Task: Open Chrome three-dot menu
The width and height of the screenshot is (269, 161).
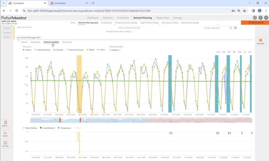Action: (266, 11)
